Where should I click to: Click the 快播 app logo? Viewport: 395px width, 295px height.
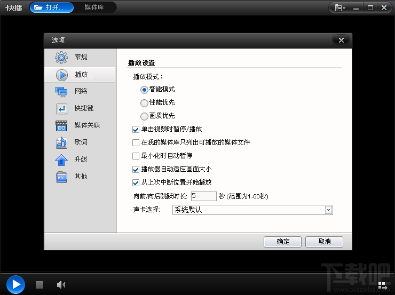click(14, 8)
